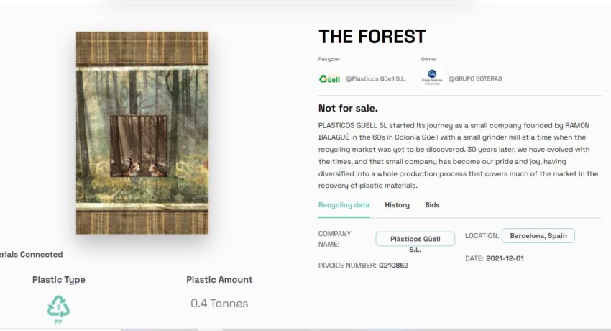
Task: Click the Plastic Type heading
Action: coord(59,280)
